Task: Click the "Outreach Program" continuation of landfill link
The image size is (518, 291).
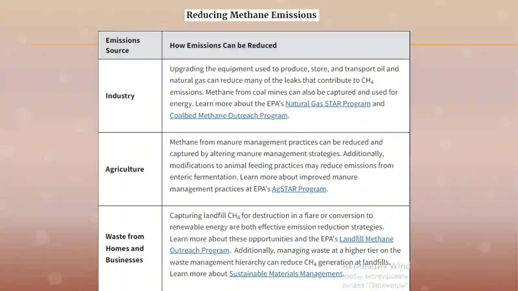Action: pyautogui.click(x=199, y=251)
